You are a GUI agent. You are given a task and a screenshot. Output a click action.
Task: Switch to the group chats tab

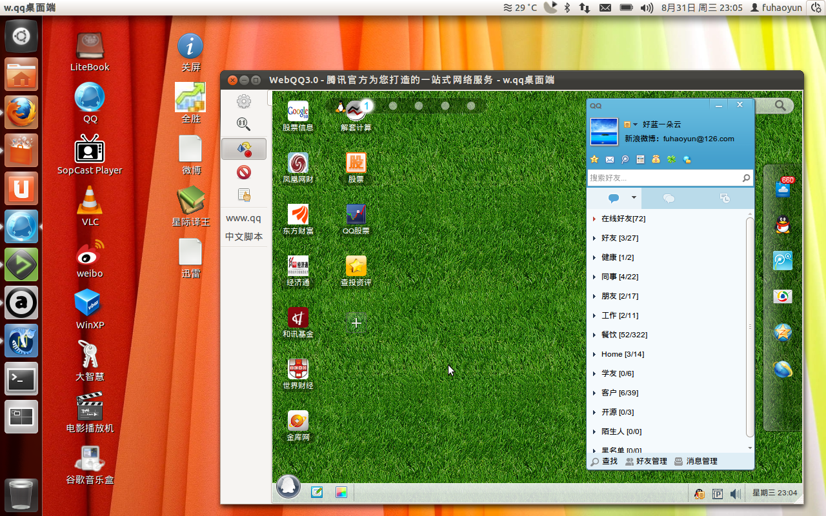click(x=669, y=198)
